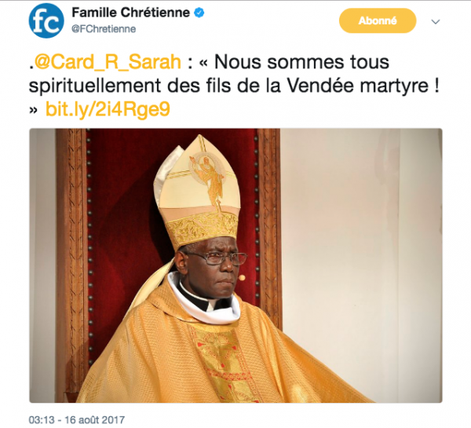This screenshot has width=471, height=428.
Task: Open the bit.ly/2i4Rge9 link
Action: 108,109
